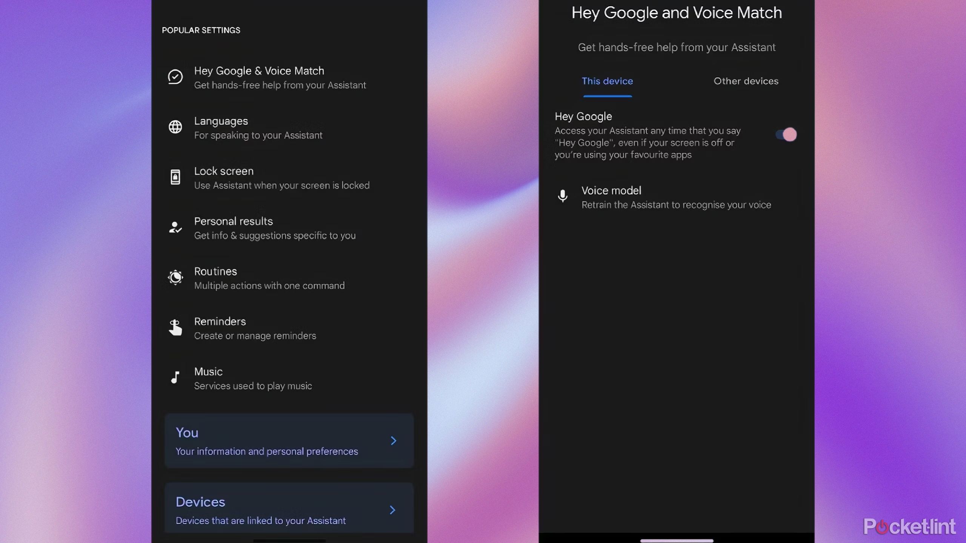Tap the home gesture bar on right phone
Screen dimensions: 966x543
(x=677, y=540)
